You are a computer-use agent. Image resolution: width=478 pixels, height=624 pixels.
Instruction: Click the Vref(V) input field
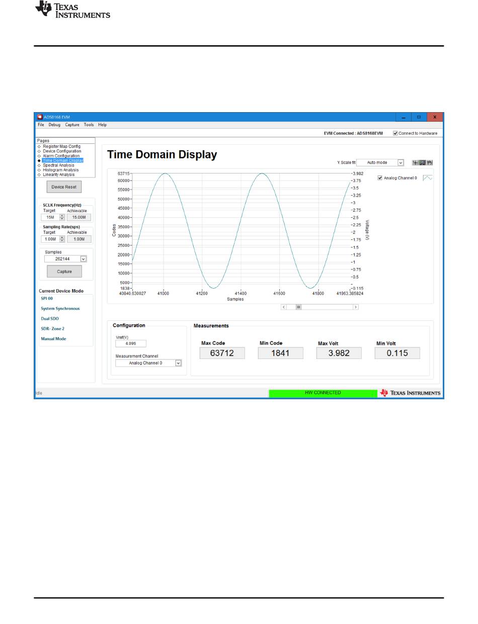130,344
